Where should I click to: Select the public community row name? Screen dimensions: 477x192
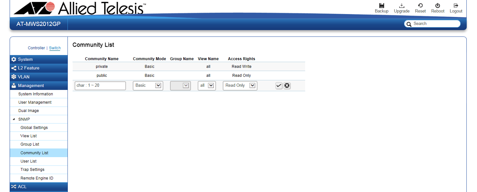pyautogui.click(x=102, y=76)
